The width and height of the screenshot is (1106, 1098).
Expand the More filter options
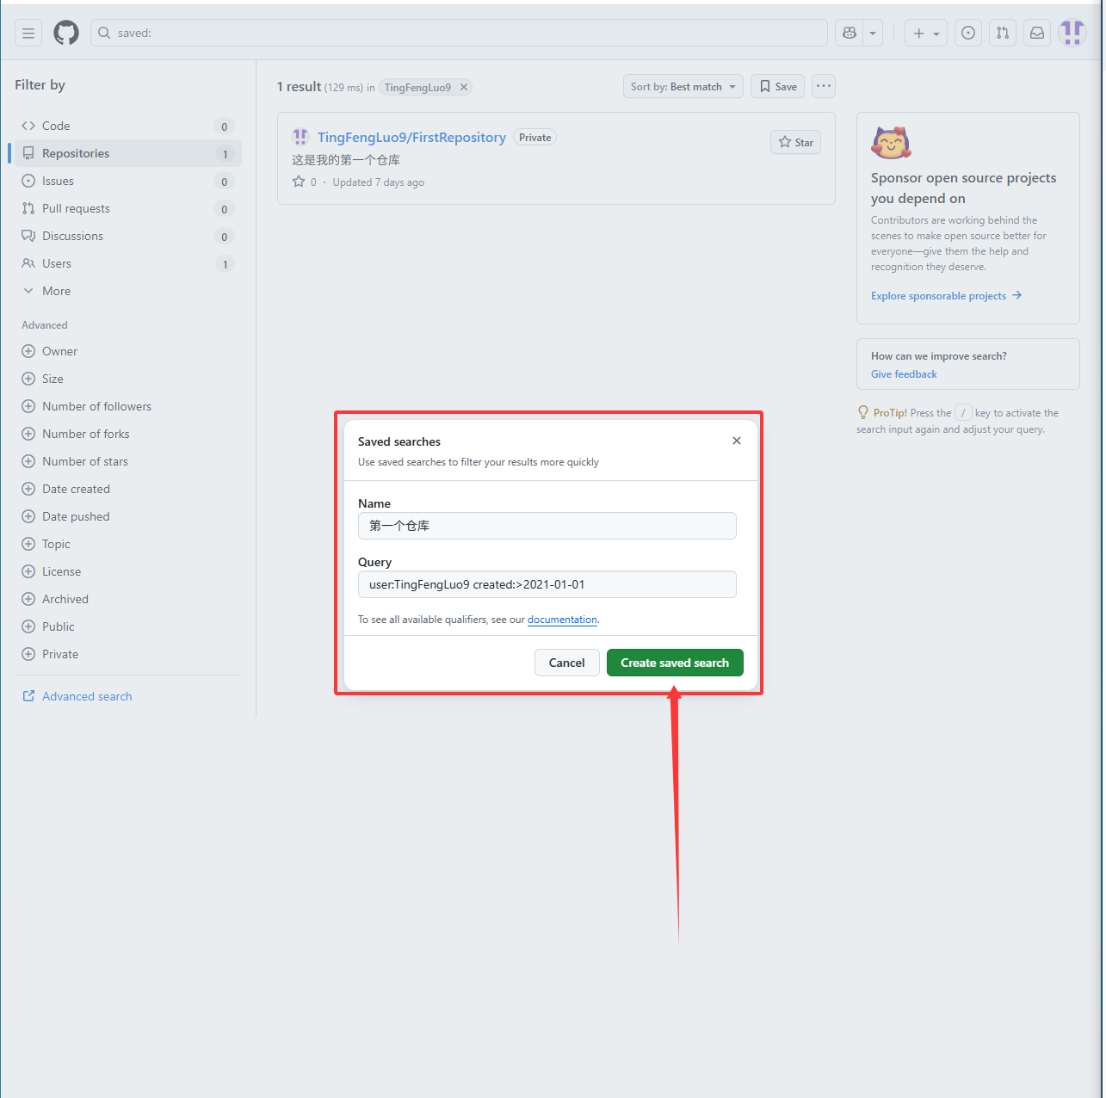click(x=56, y=291)
